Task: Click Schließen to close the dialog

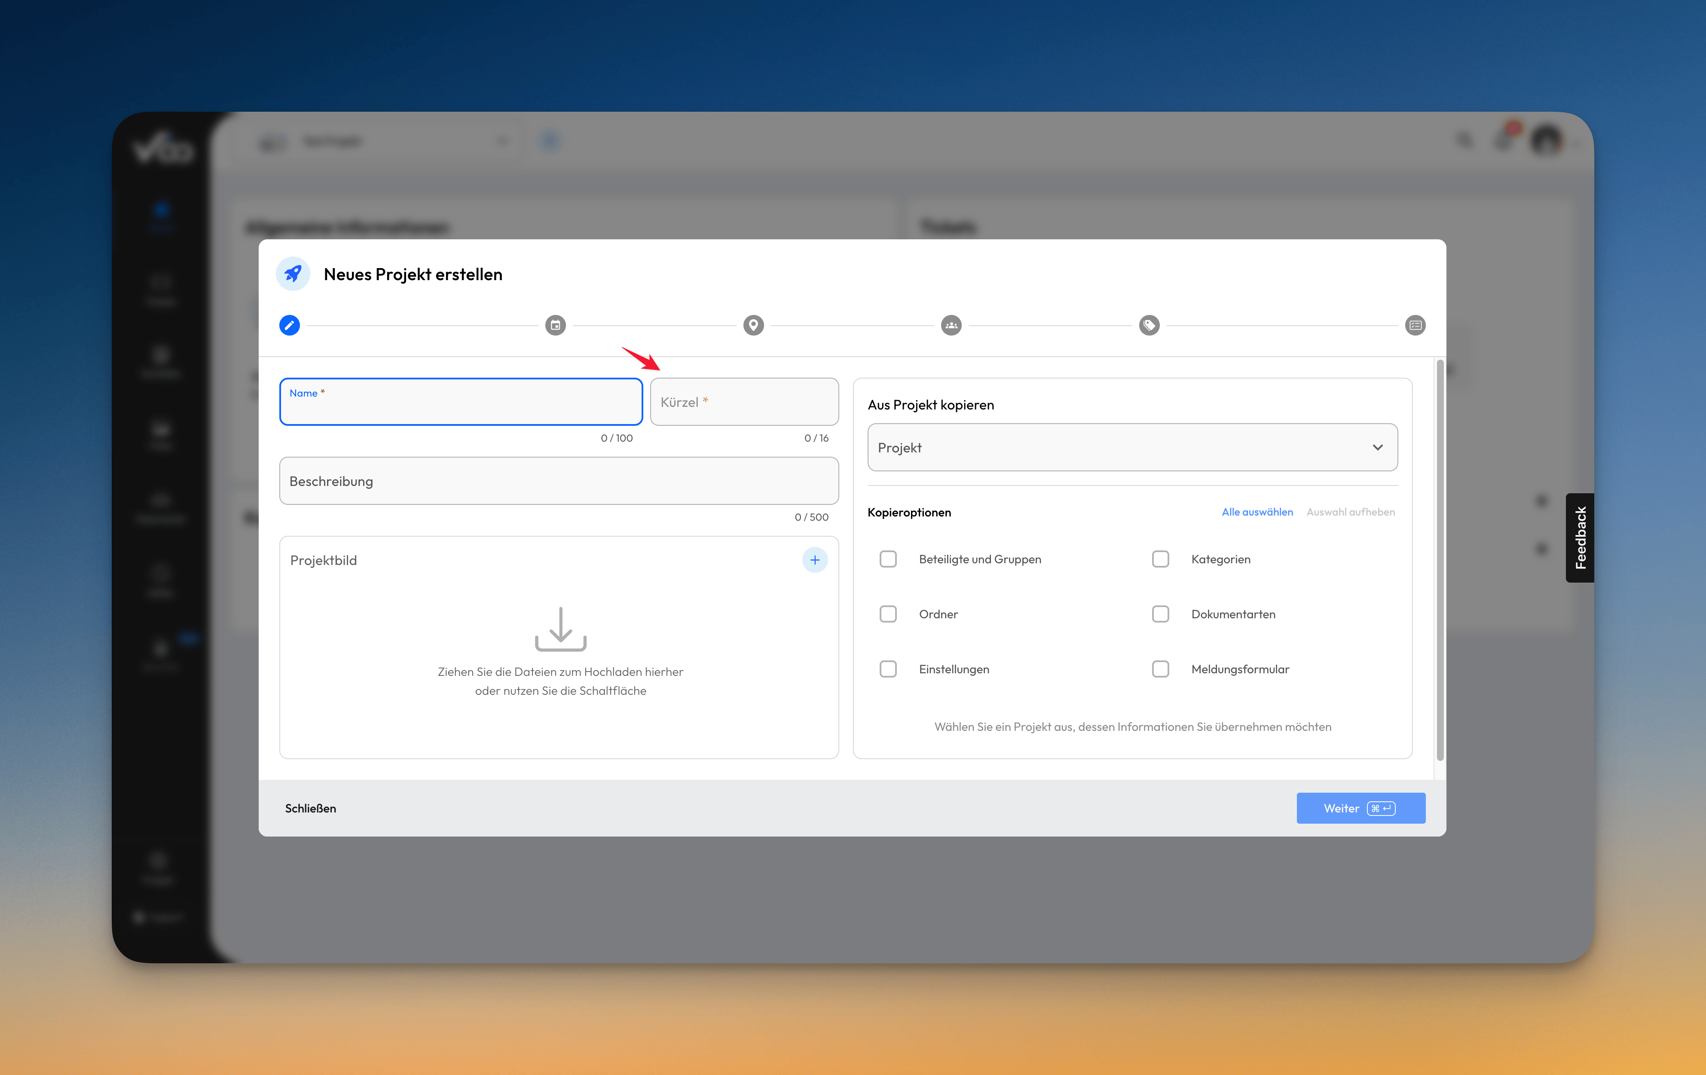Action: point(310,808)
